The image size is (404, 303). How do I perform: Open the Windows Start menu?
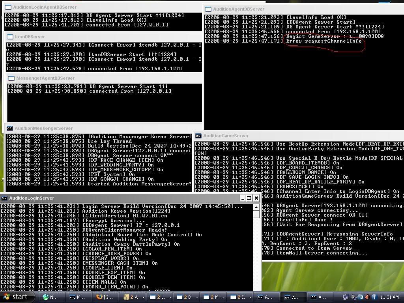point(15,297)
